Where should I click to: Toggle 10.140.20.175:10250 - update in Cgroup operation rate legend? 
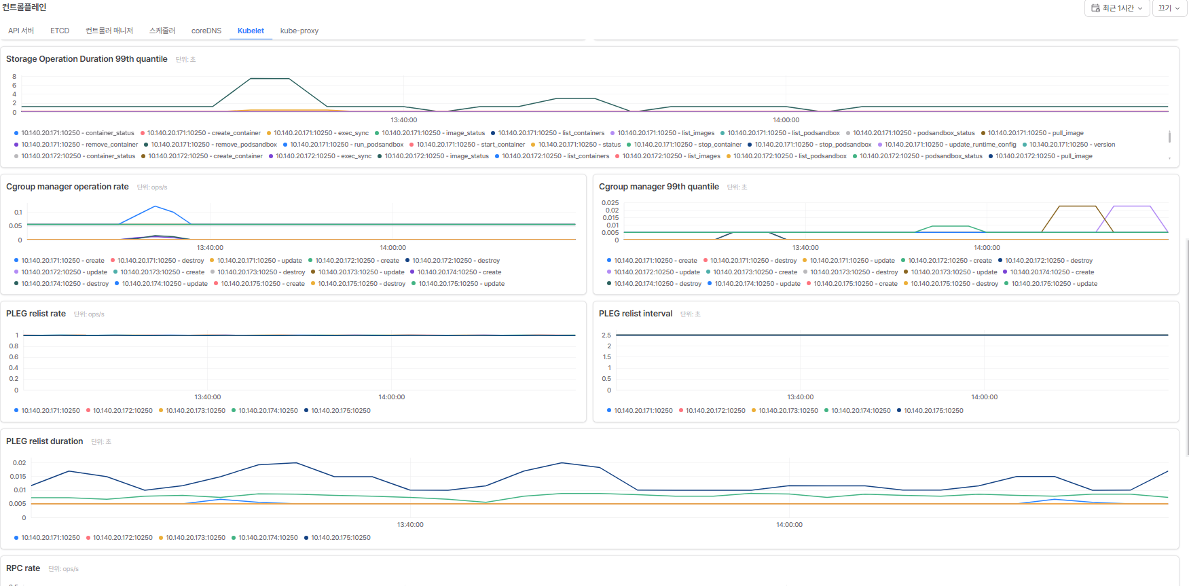(x=458, y=284)
